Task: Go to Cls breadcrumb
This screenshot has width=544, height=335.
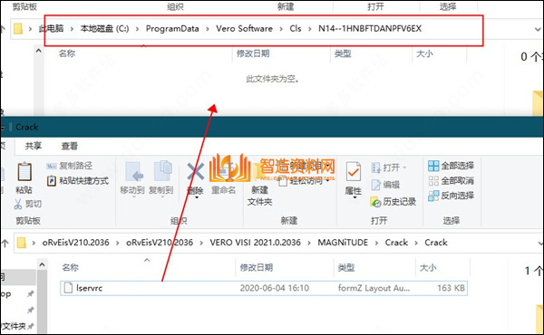Action: [x=296, y=28]
